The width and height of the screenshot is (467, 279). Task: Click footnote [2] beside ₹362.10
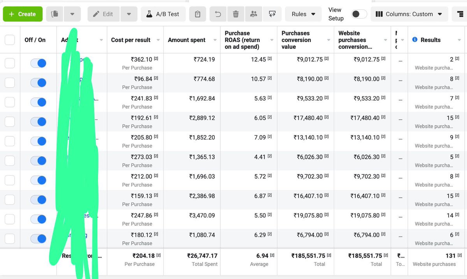pos(156,58)
